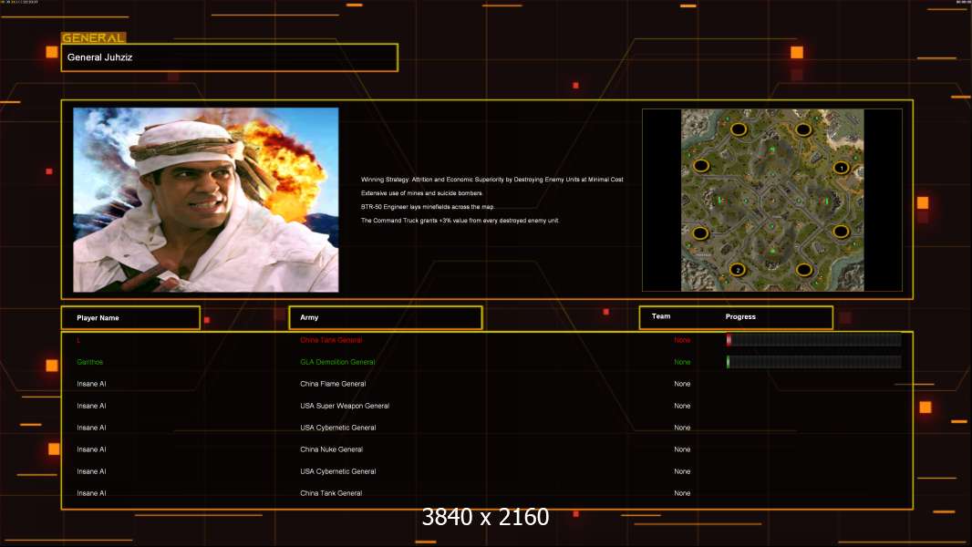Click the red loading progress bar for China Tank General
The width and height of the screenshot is (972, 547).
click(x=813, y=340)
